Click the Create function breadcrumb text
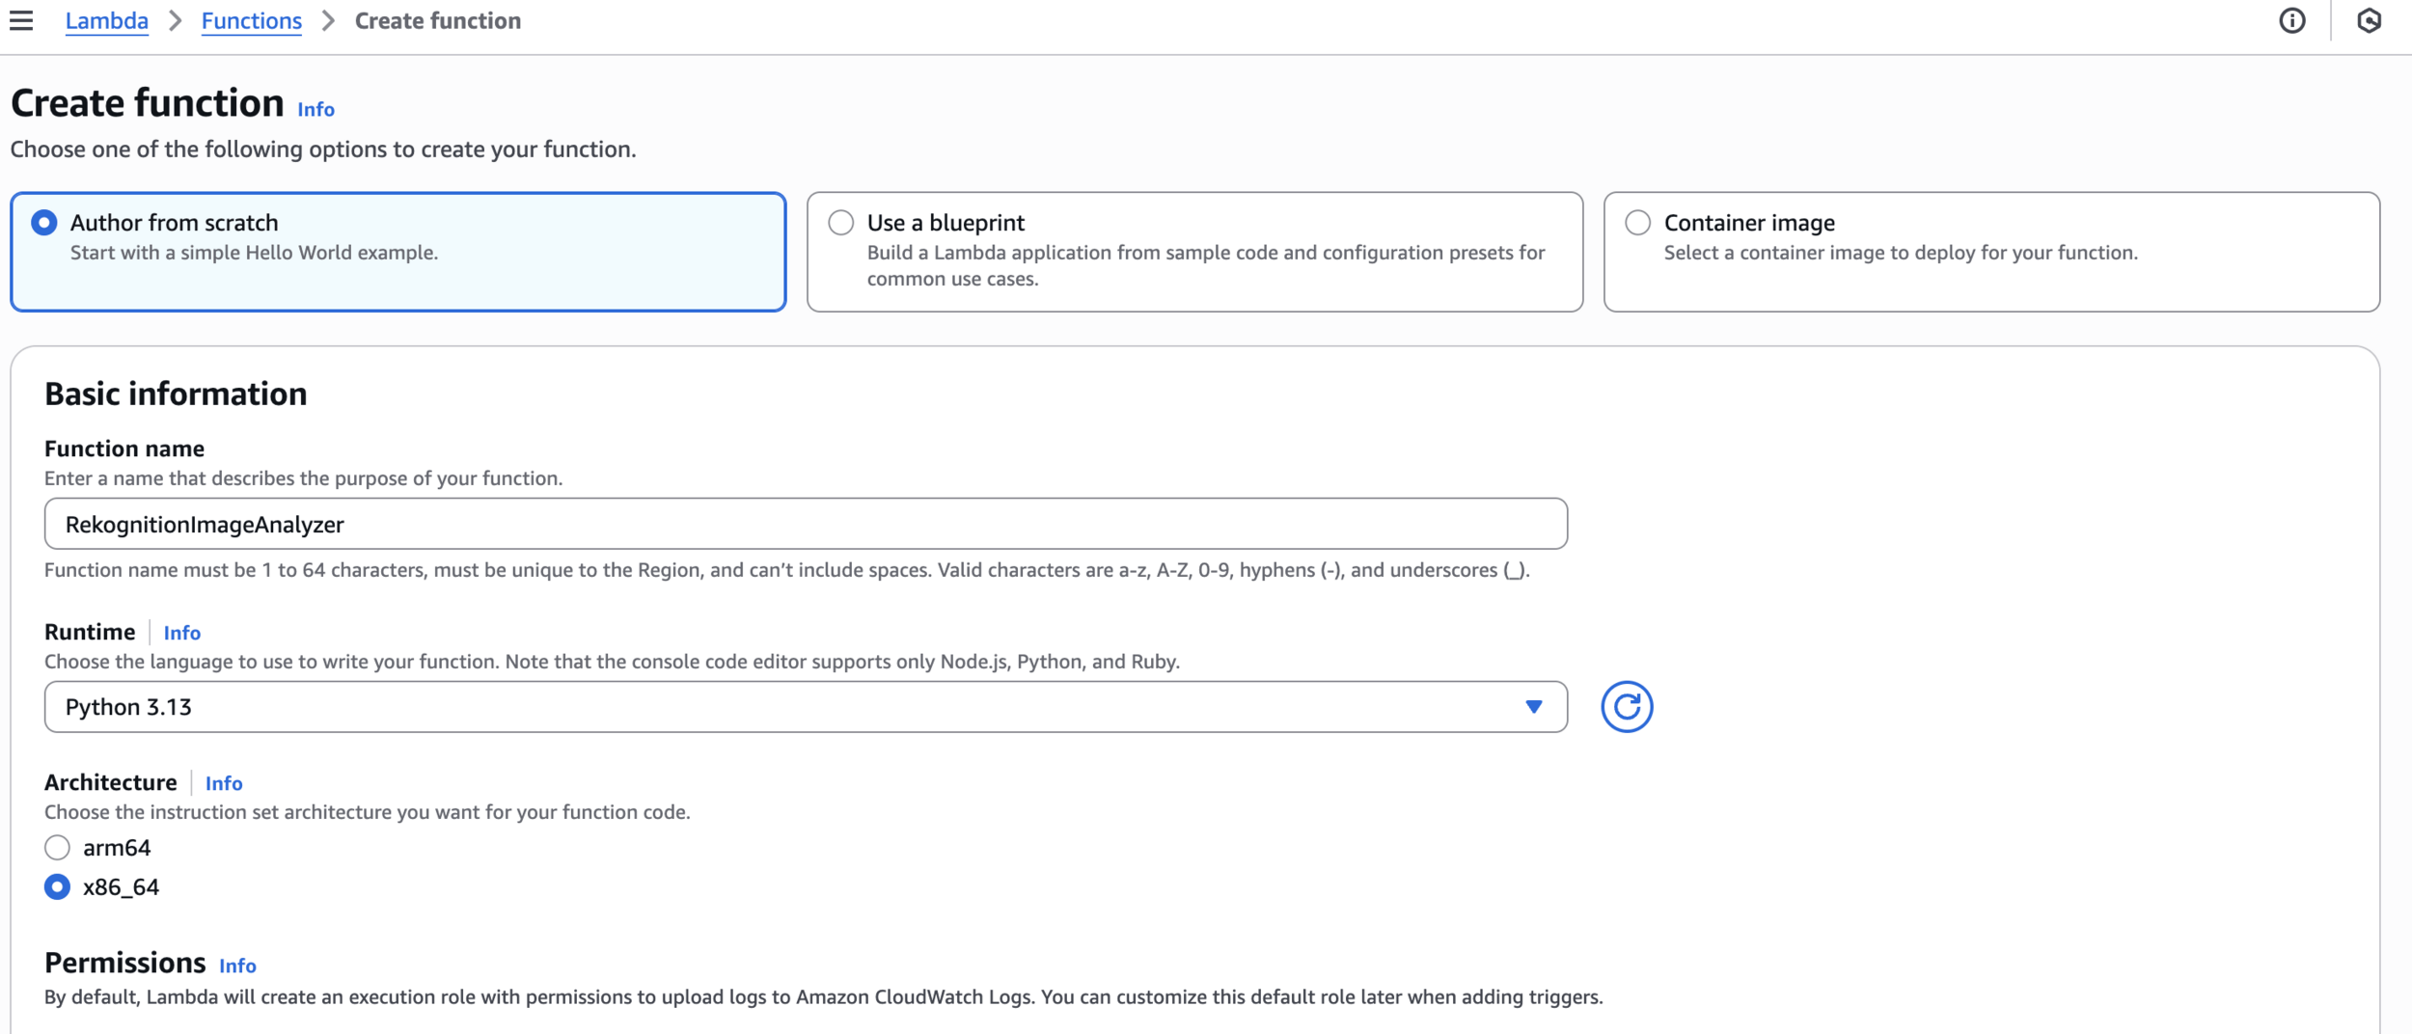2412x1034 pixels. coord(438,21)
